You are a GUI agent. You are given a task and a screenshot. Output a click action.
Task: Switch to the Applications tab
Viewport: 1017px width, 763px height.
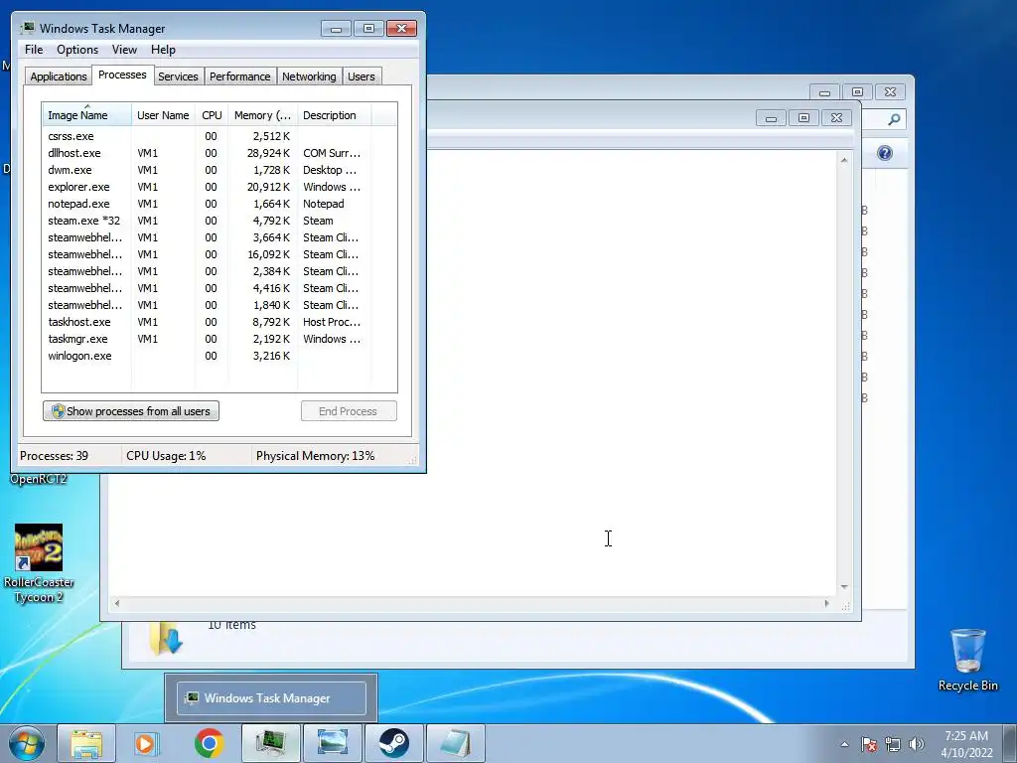pyautogui.click(x=59, y=76)
